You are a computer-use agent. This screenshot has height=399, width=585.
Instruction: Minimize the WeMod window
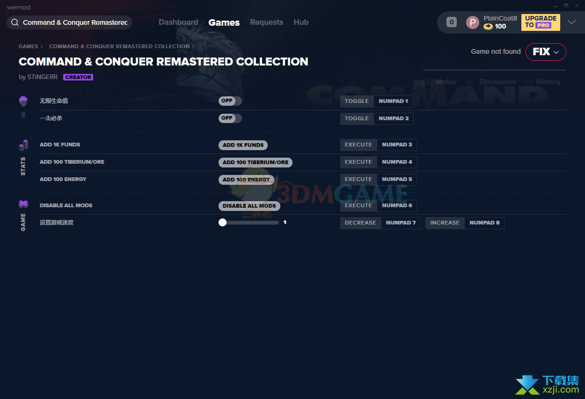point(555,6)
